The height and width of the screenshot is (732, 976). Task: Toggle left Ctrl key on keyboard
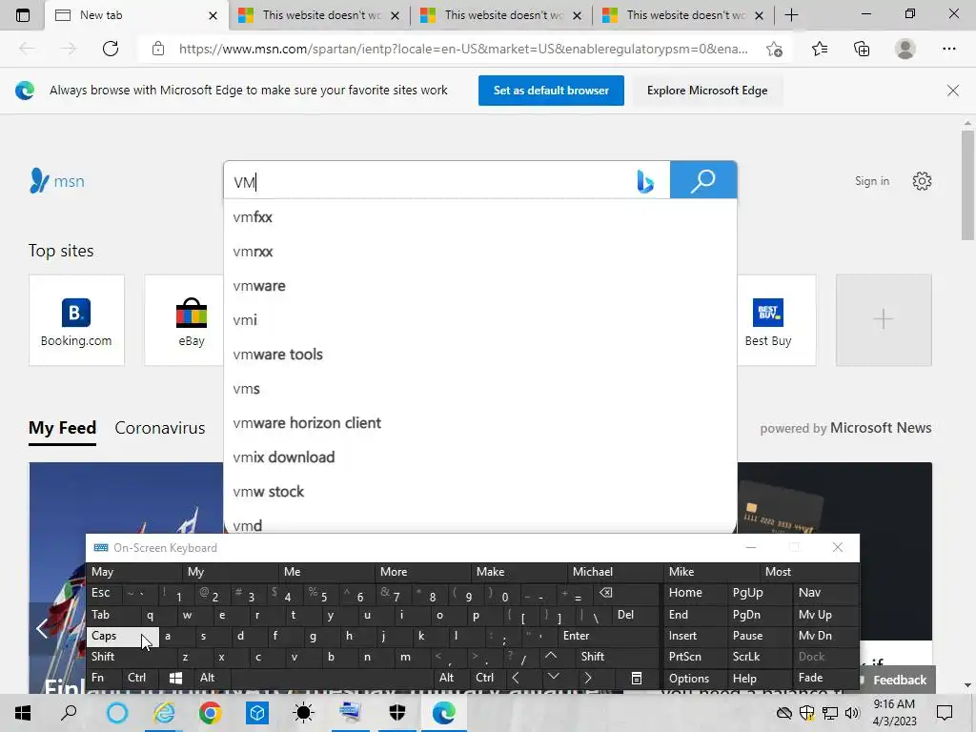click(141, 678)
